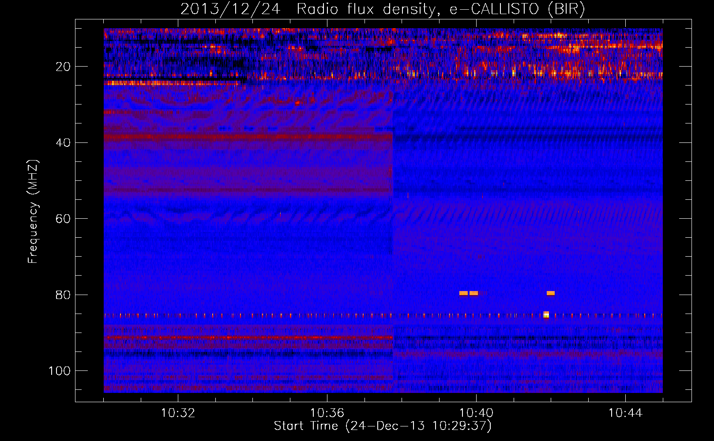This screenshot has width=714, height=441.
Task: Click the 10:32 time tick label
Action: pos(178,413)
